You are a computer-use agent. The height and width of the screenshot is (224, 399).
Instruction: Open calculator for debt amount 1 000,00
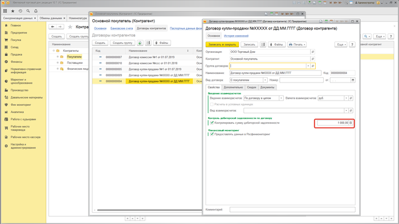click(351, 123)
